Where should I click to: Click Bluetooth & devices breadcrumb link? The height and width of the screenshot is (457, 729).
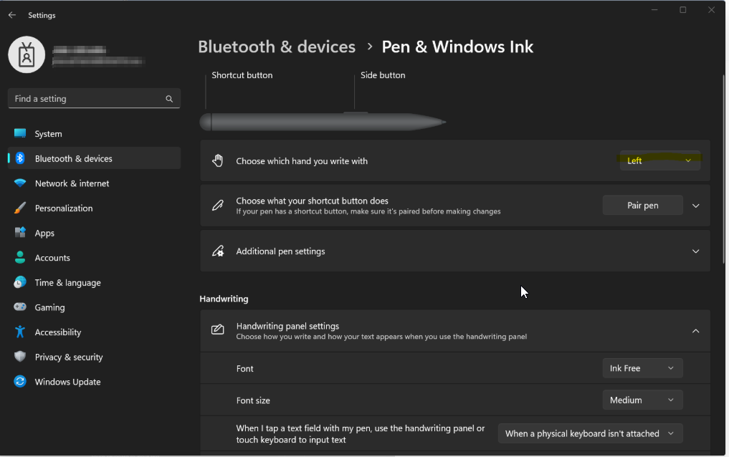coord(277,47)
